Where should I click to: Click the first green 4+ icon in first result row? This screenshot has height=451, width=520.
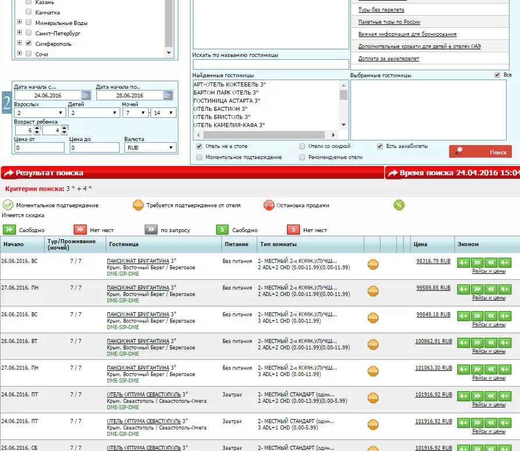[463, 262]
